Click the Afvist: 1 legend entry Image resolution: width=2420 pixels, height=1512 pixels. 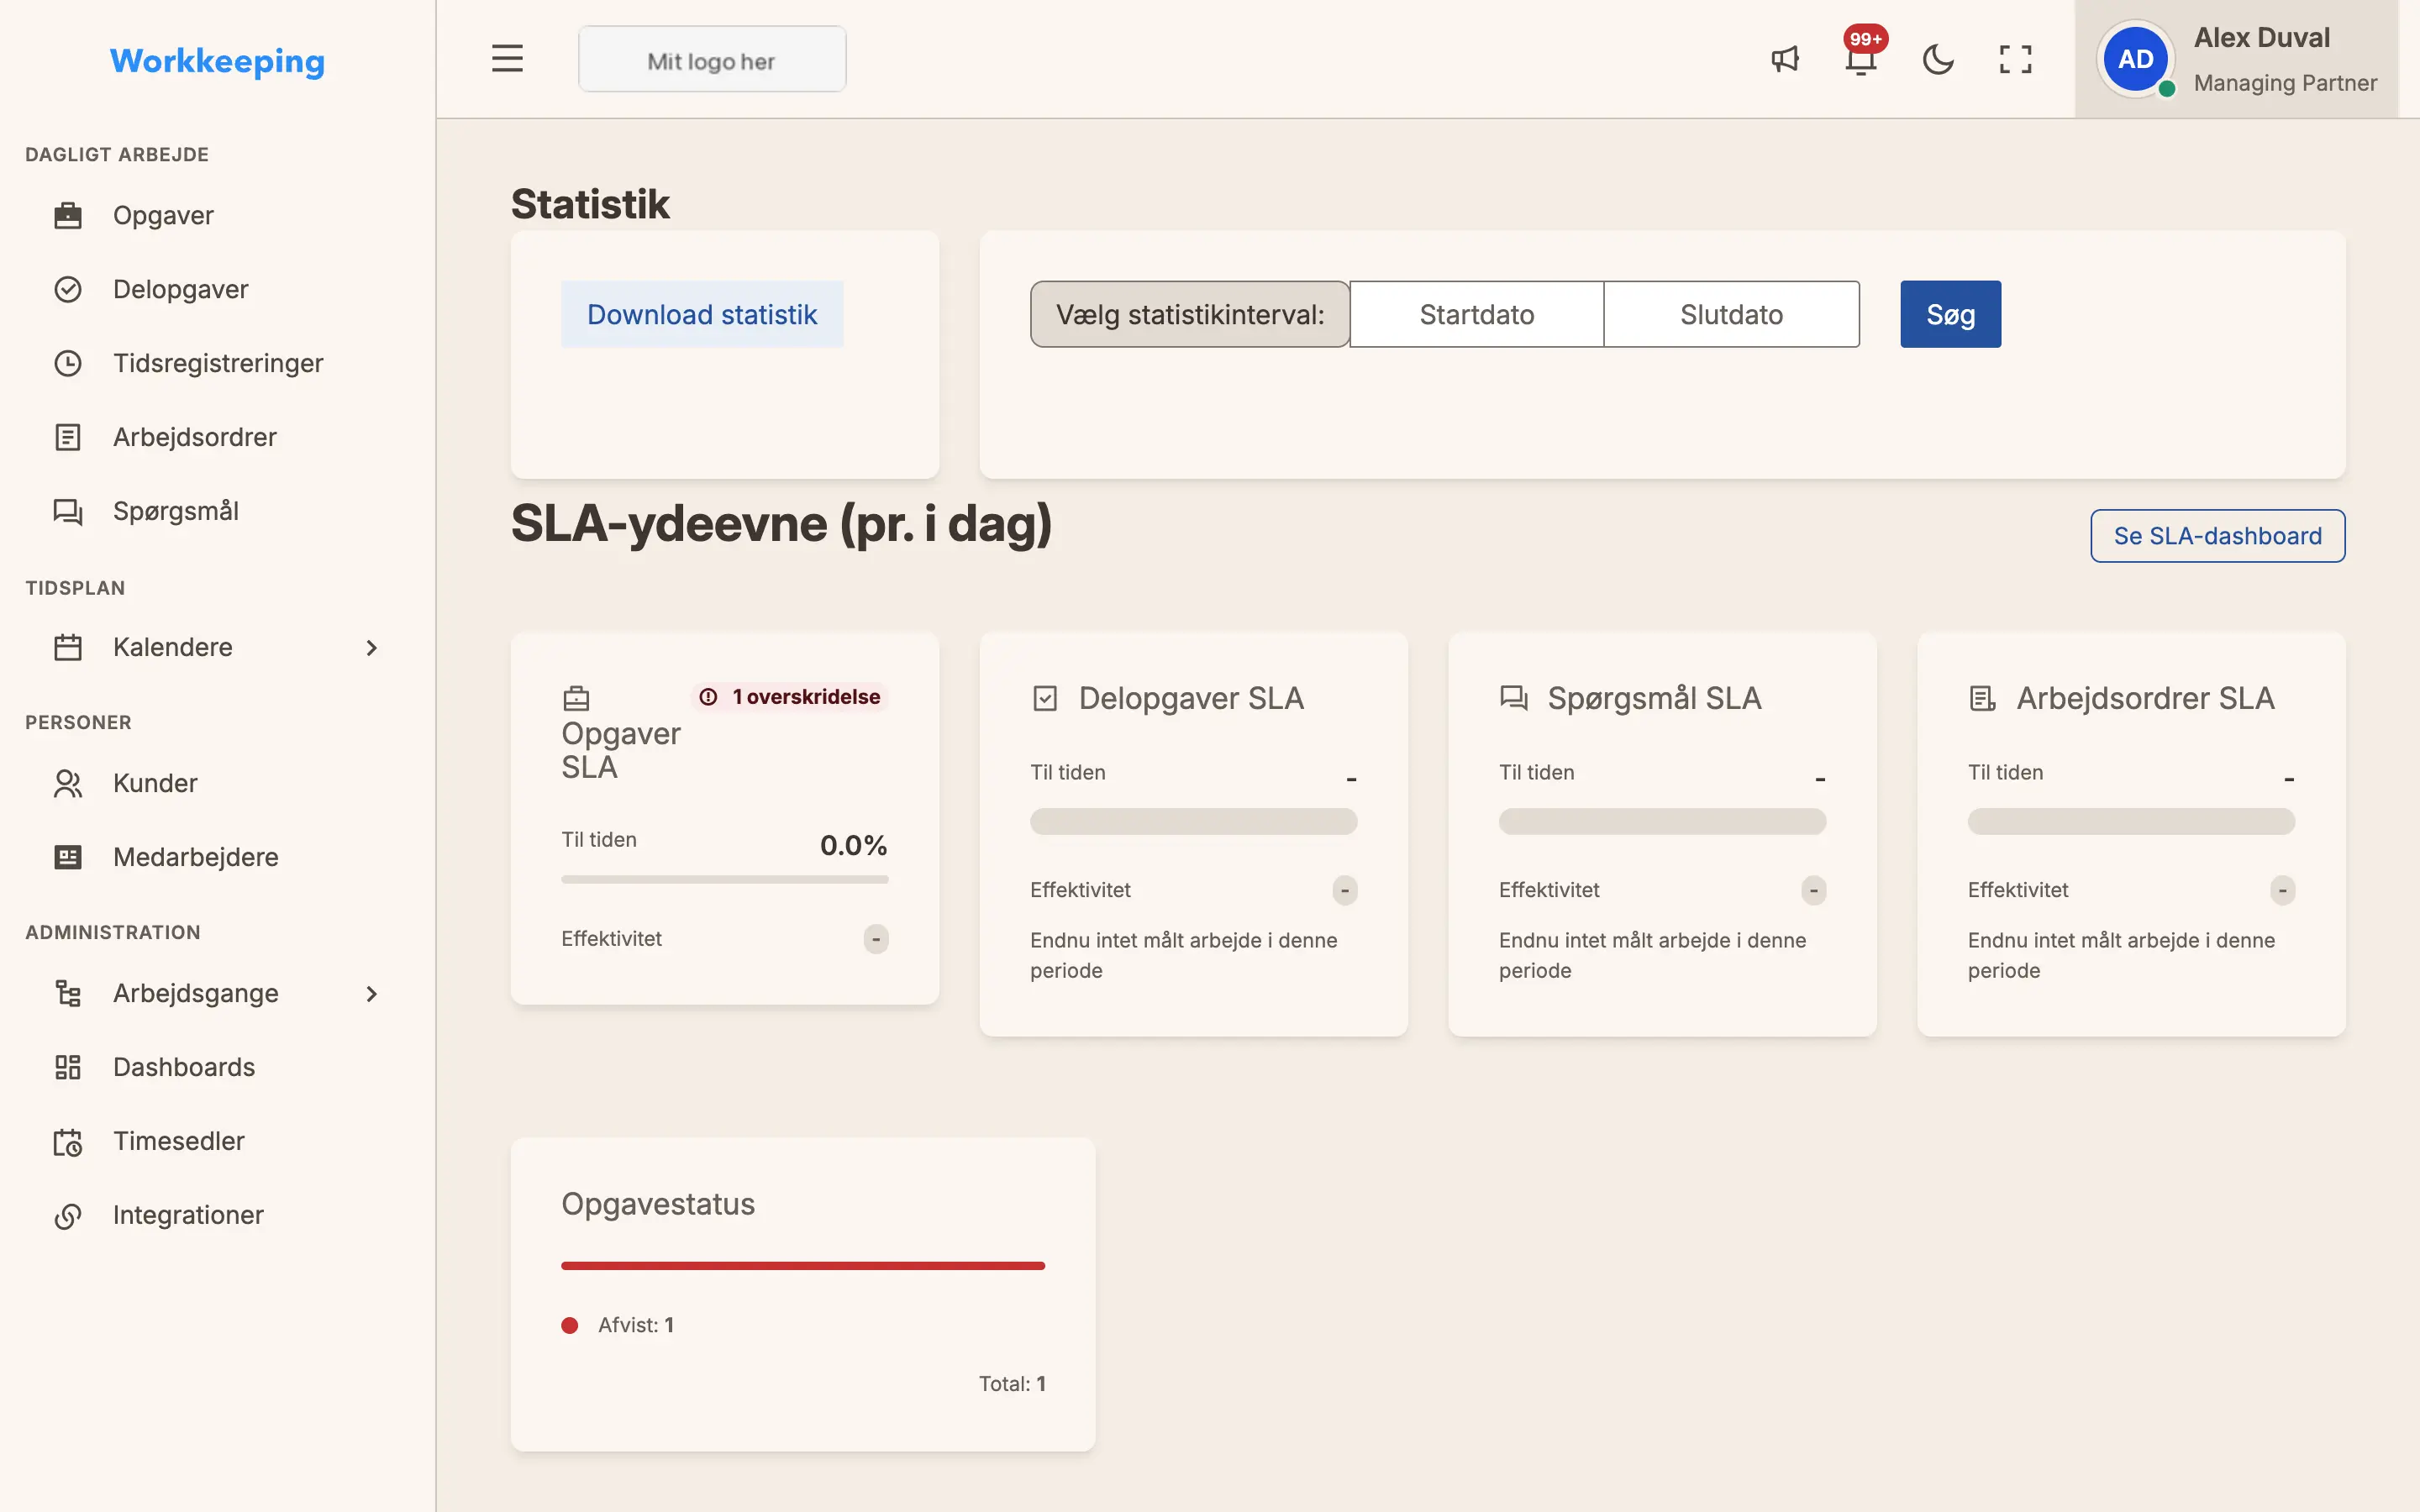coord(618,1325)
